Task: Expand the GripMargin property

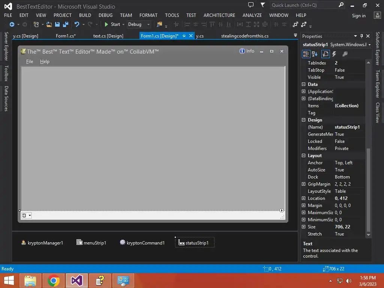Action: point(304,184)
